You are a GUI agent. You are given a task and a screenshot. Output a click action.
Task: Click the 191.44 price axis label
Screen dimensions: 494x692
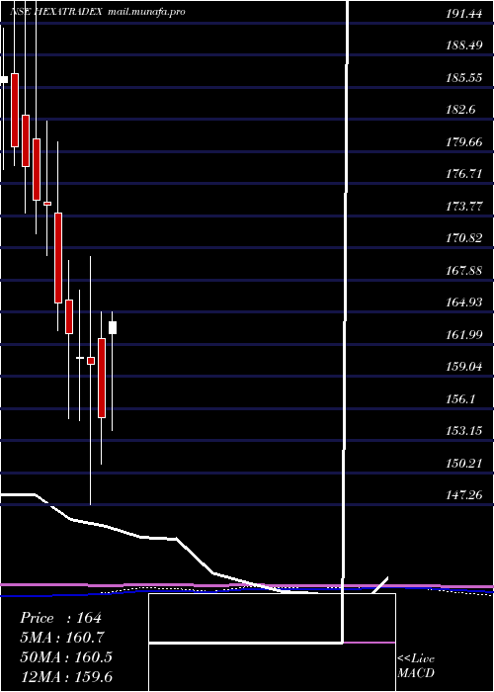click(463, 14)
